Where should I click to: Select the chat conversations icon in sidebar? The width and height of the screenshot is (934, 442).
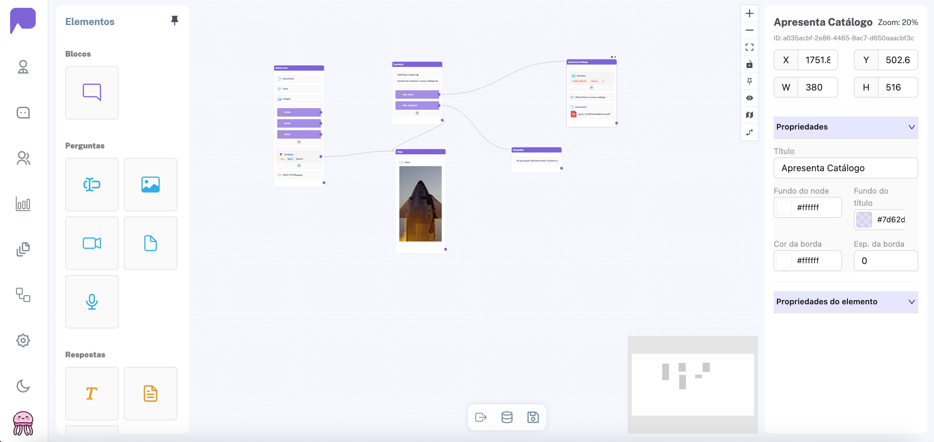[x=23, y=113]
